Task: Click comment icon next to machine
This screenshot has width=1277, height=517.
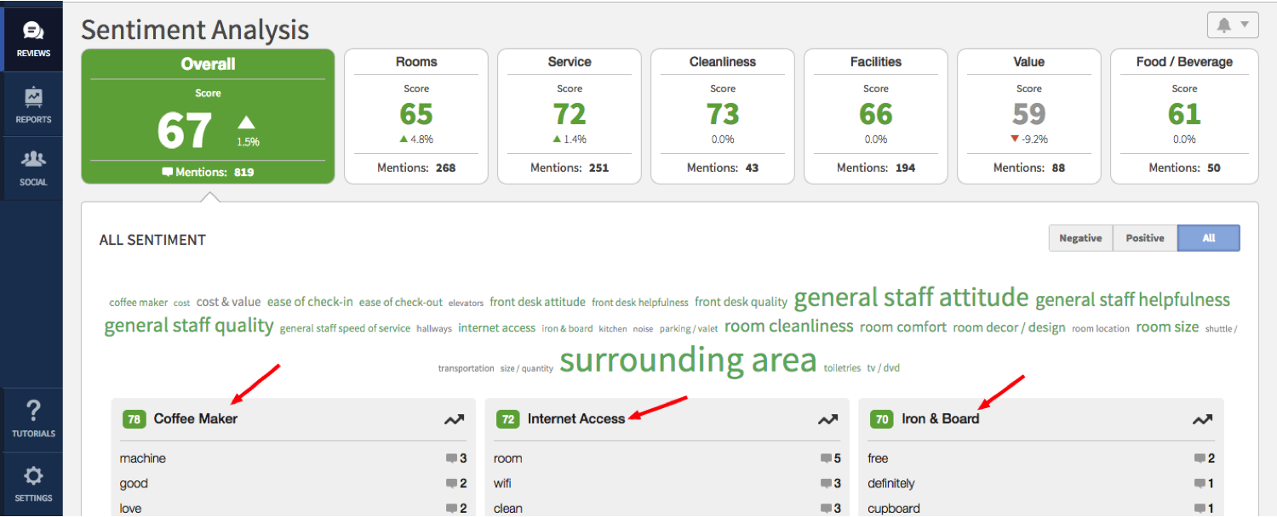Action: tap(451, 458)
